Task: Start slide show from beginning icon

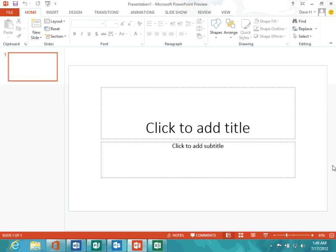Action: pos(47,3)
